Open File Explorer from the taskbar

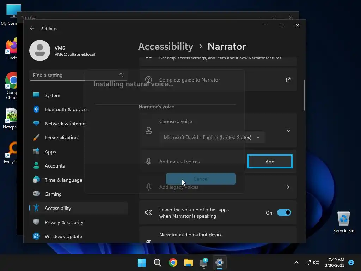189,263
